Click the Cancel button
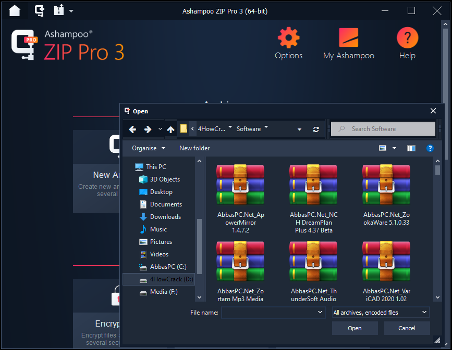This screenshot has height=350, width=452. (407, 328)
